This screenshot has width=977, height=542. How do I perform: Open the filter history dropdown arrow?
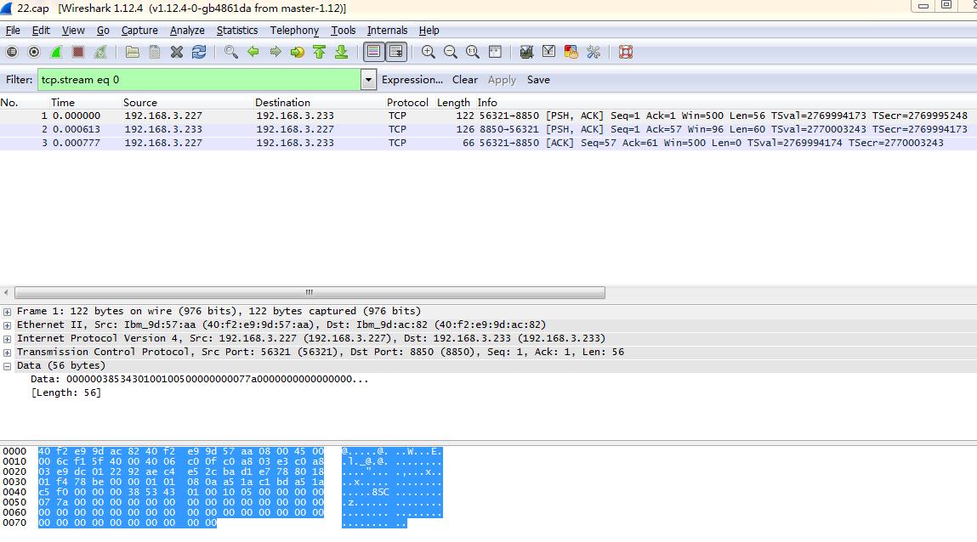(x=368, y=80)
